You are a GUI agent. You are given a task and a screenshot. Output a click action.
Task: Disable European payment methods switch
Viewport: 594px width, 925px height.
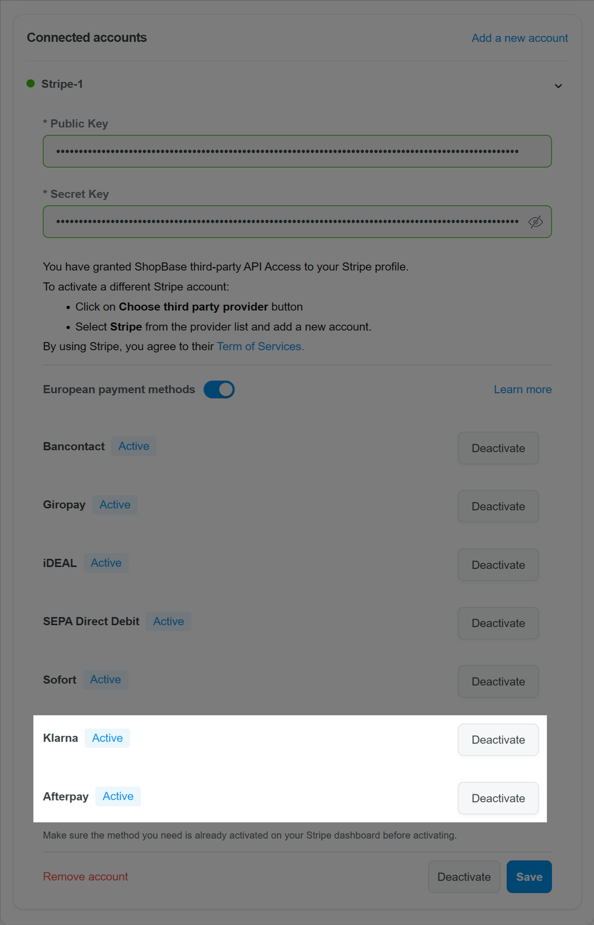click(x=219, y=390)
